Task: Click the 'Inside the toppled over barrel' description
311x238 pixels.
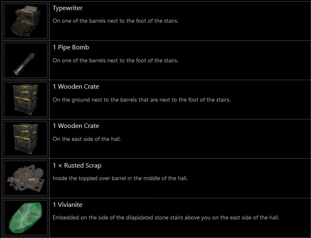Action: coord(120,178)
